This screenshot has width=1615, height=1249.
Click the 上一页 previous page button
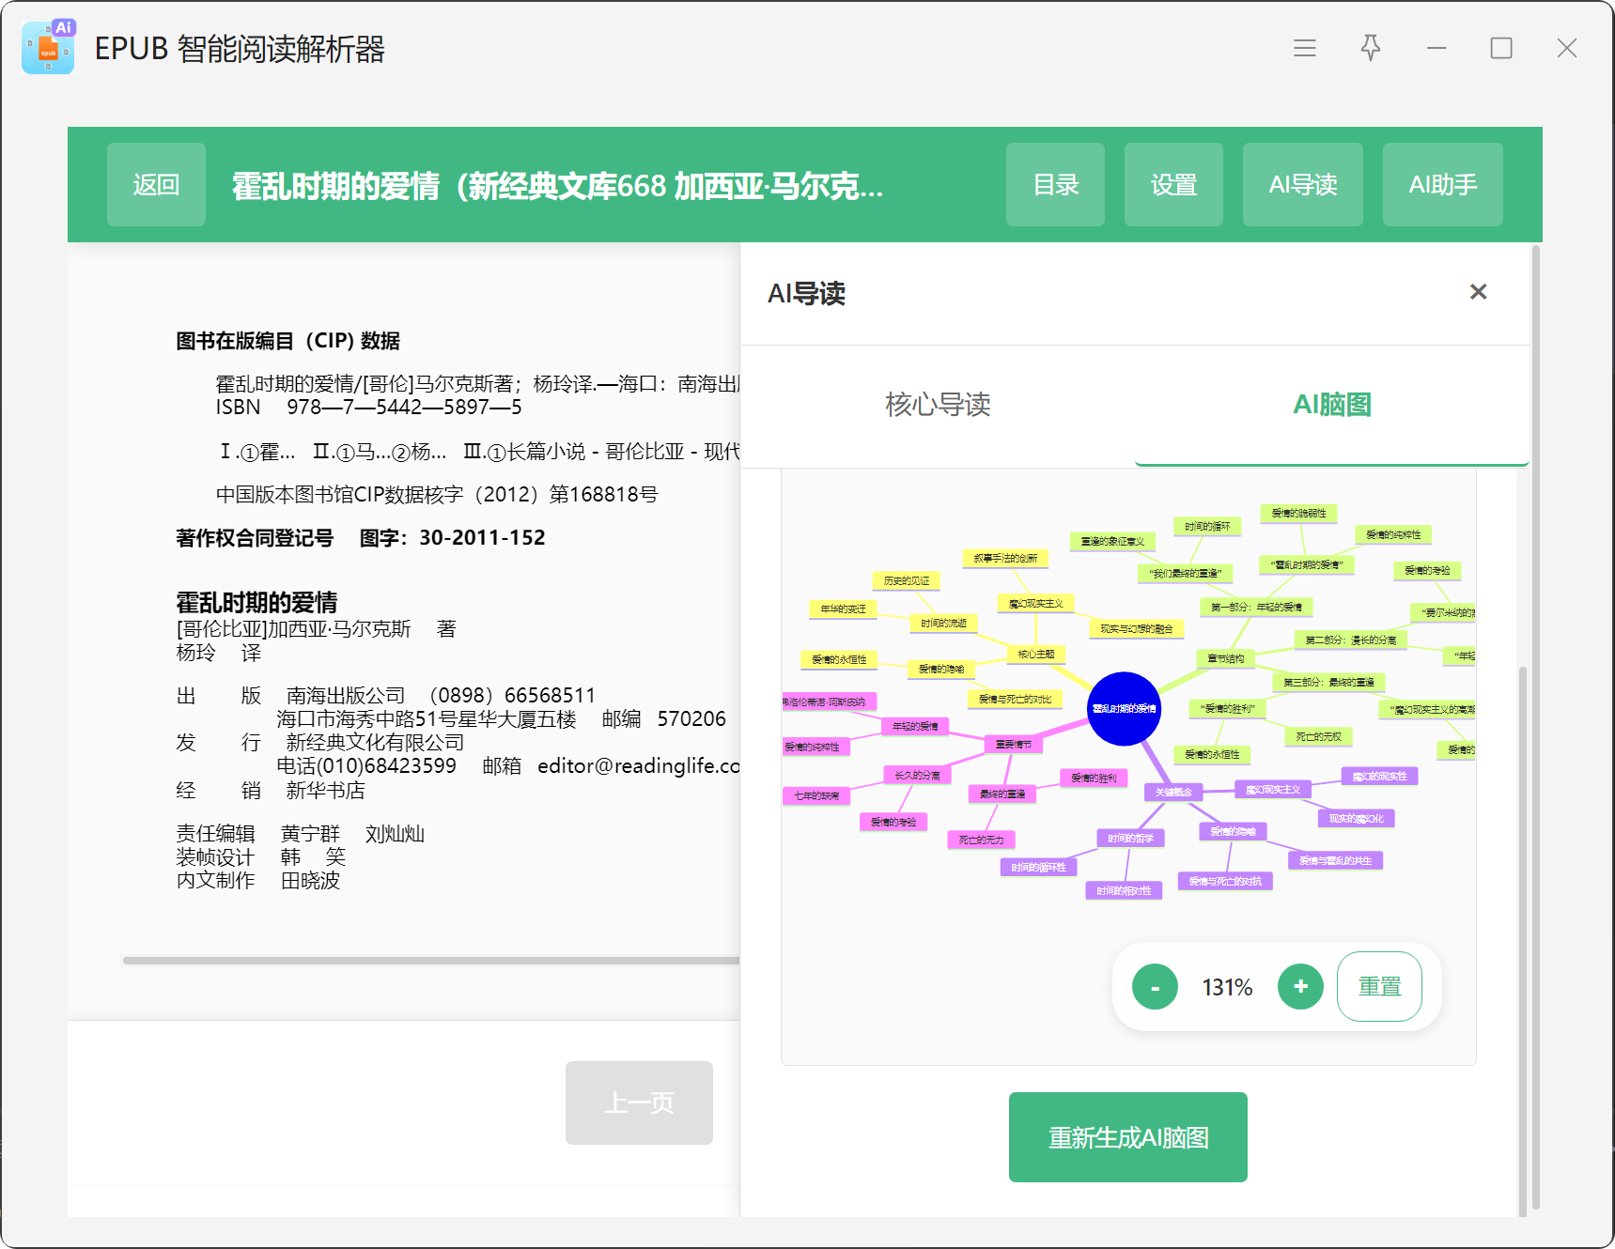point(639,1103)
